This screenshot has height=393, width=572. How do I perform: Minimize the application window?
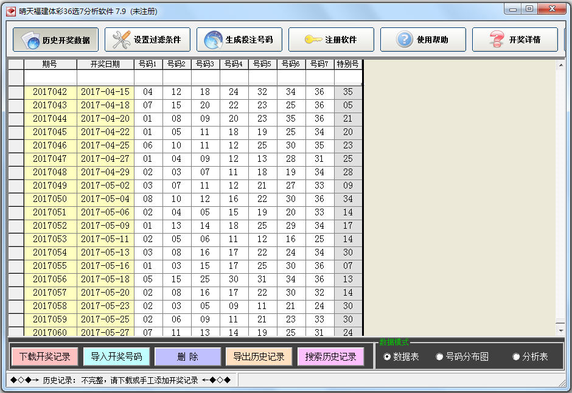[513, 9]
